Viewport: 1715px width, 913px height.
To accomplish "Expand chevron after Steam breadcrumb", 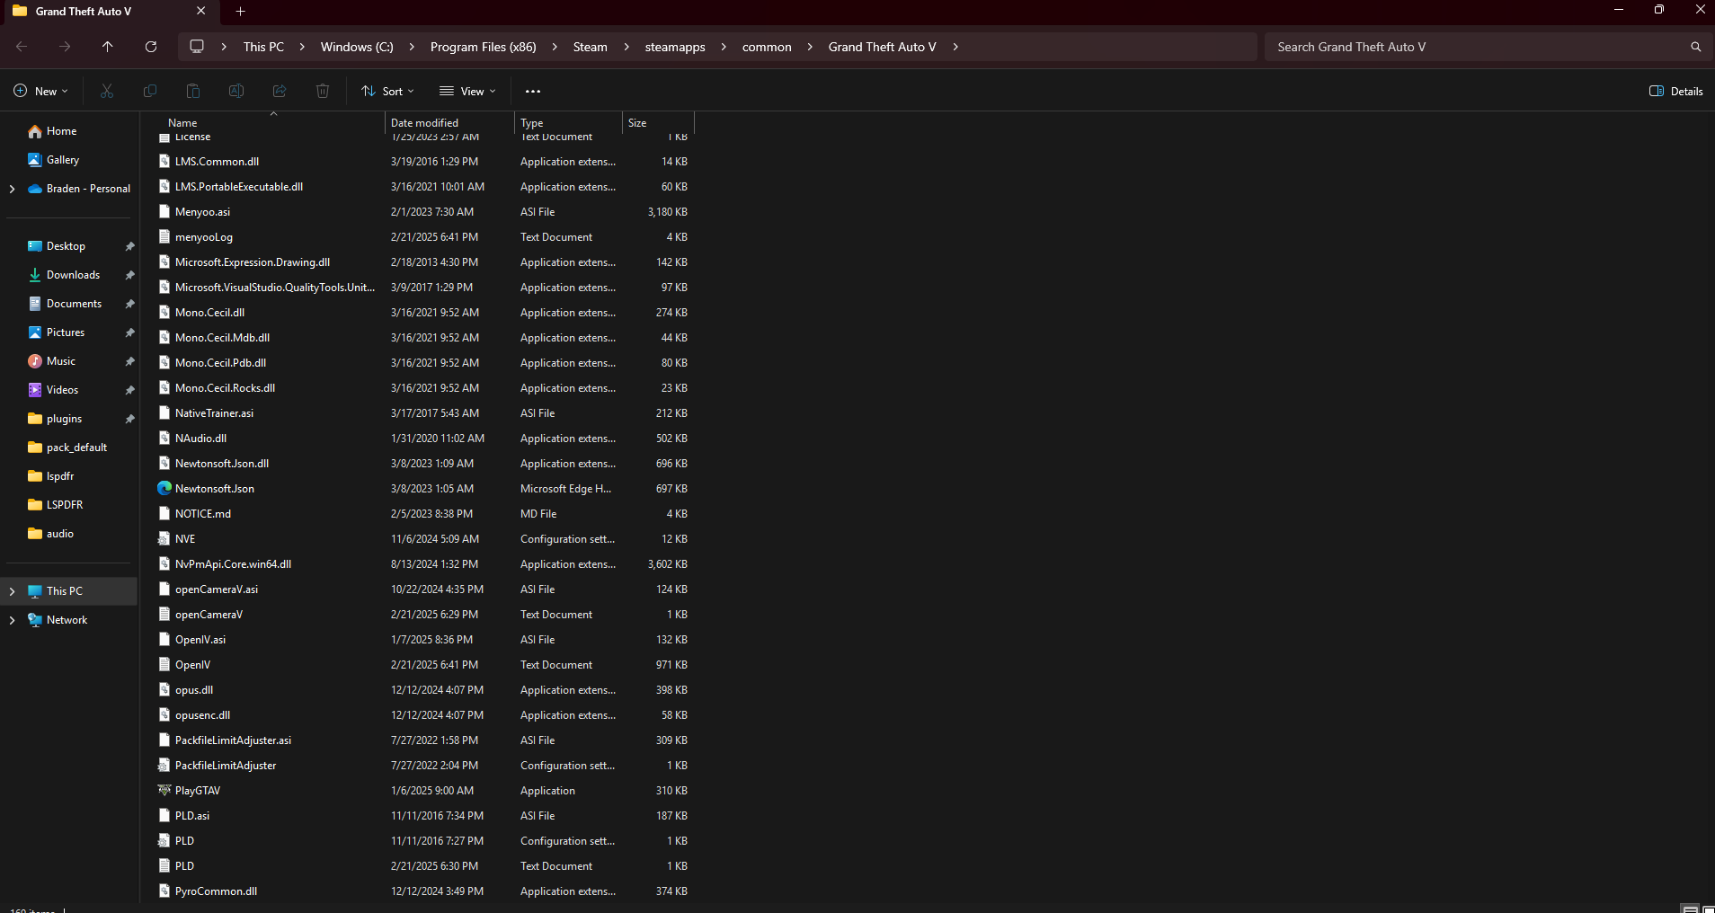I will pyautogui.click(x=626, y=47).
